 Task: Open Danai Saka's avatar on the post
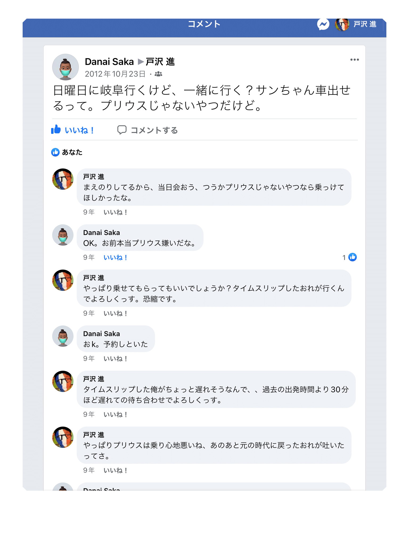tap(66, 67)
